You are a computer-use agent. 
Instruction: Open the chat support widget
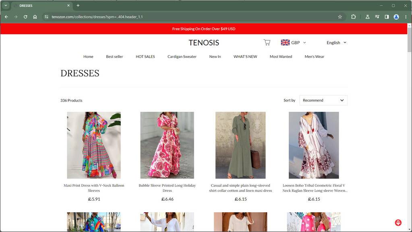point(398,222)
